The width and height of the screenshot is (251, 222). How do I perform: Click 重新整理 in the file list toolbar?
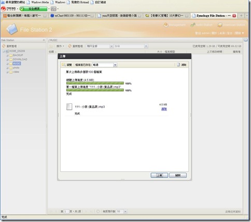click(76, 46)
